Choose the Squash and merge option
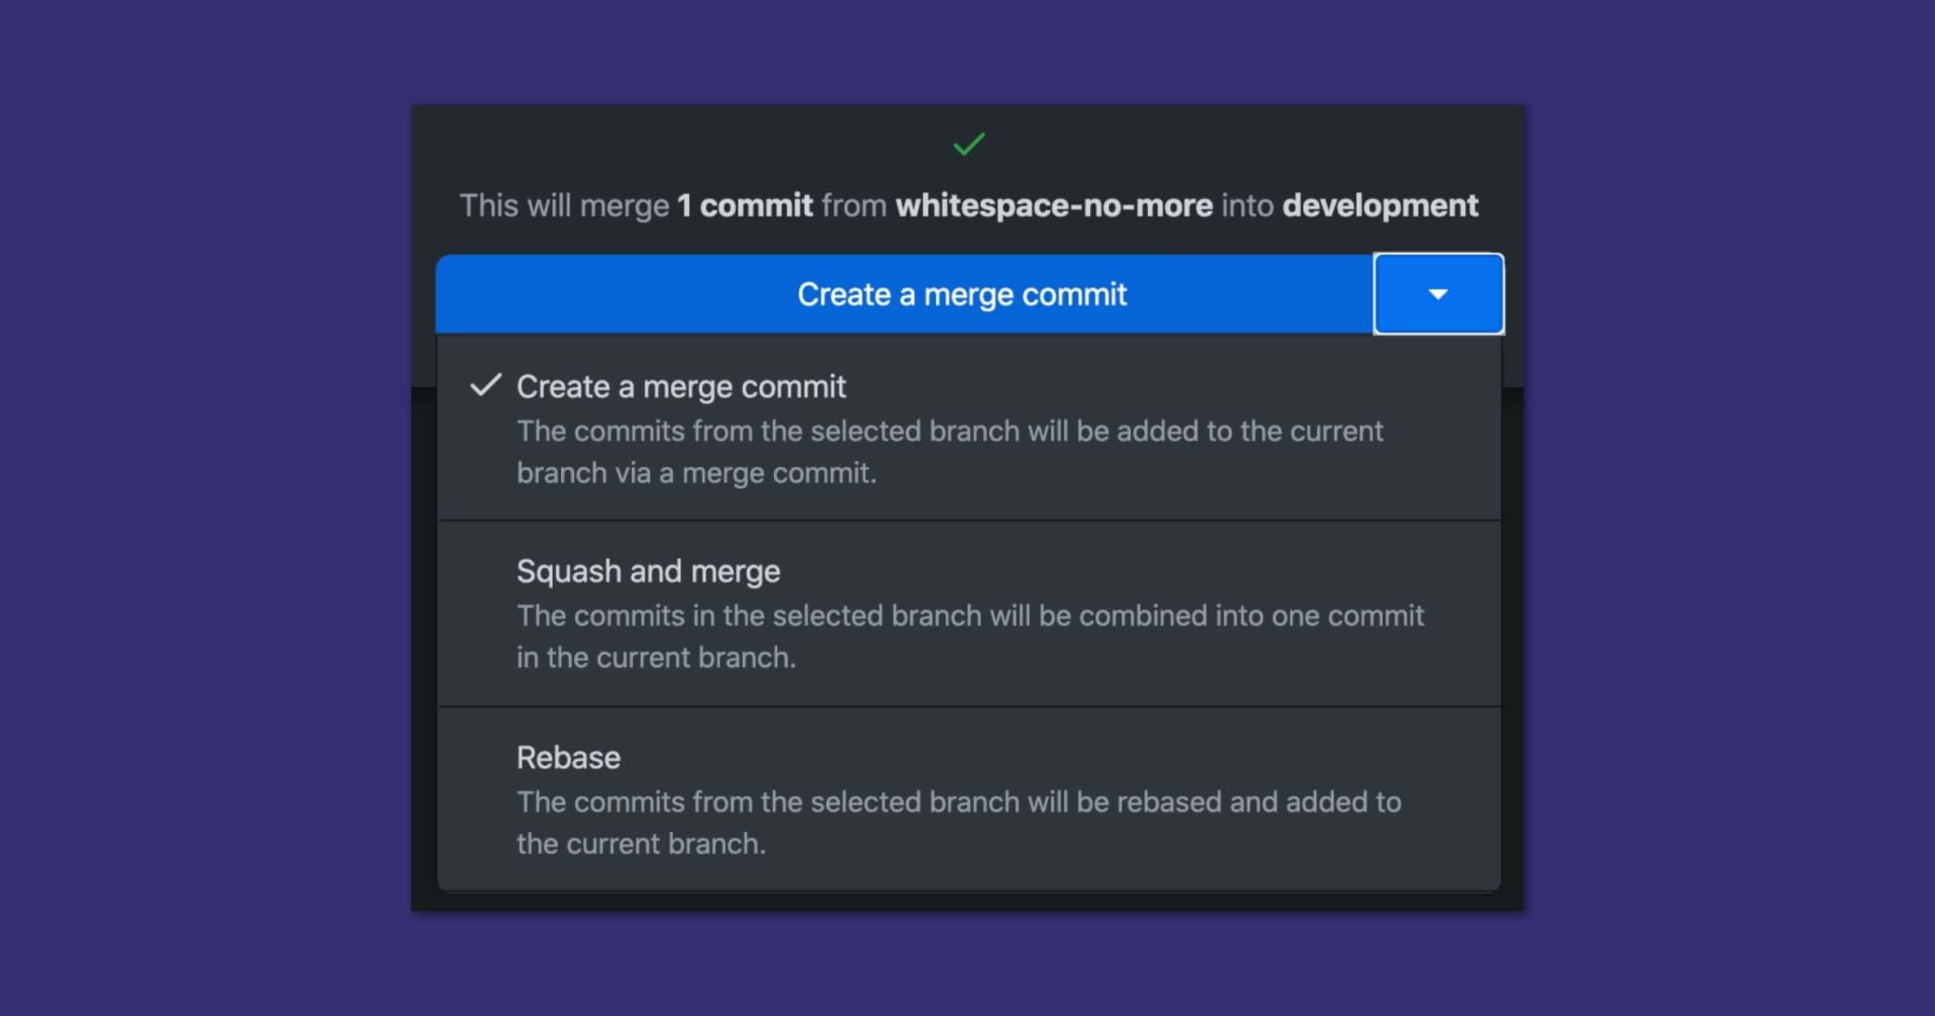Viewport: 1935px width, 1016px height. coord(648,572)
